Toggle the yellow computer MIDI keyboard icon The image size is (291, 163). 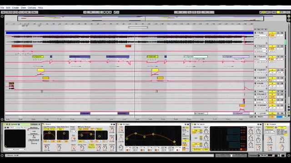coord(264,12)
